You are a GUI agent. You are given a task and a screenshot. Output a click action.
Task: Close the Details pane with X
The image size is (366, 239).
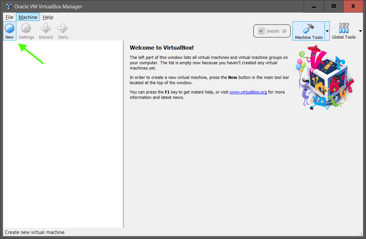(x=284, y=31)
